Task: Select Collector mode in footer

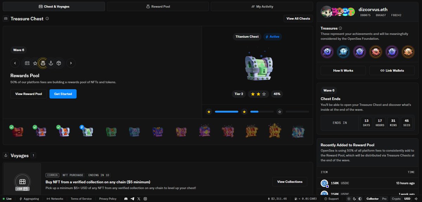Action: 372,199
